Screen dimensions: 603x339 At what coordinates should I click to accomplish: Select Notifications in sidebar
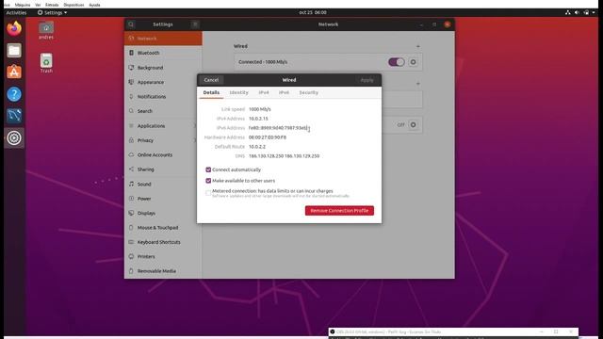(x=163, y=97)
